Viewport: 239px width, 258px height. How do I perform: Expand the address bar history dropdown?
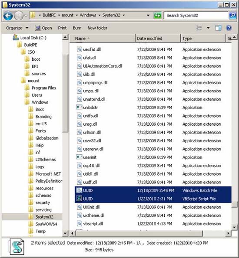coord(148,16)
